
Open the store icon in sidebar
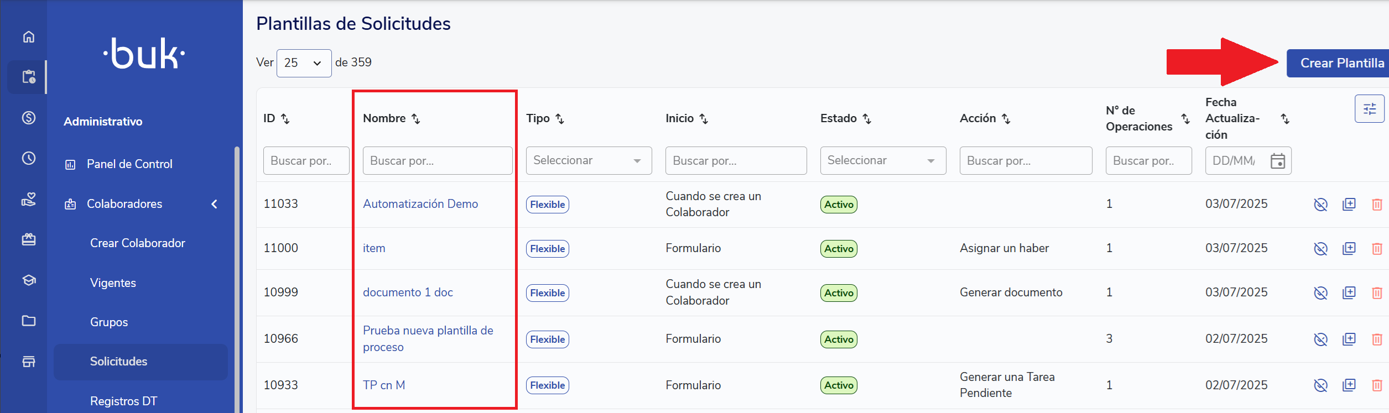pos(29,362)
